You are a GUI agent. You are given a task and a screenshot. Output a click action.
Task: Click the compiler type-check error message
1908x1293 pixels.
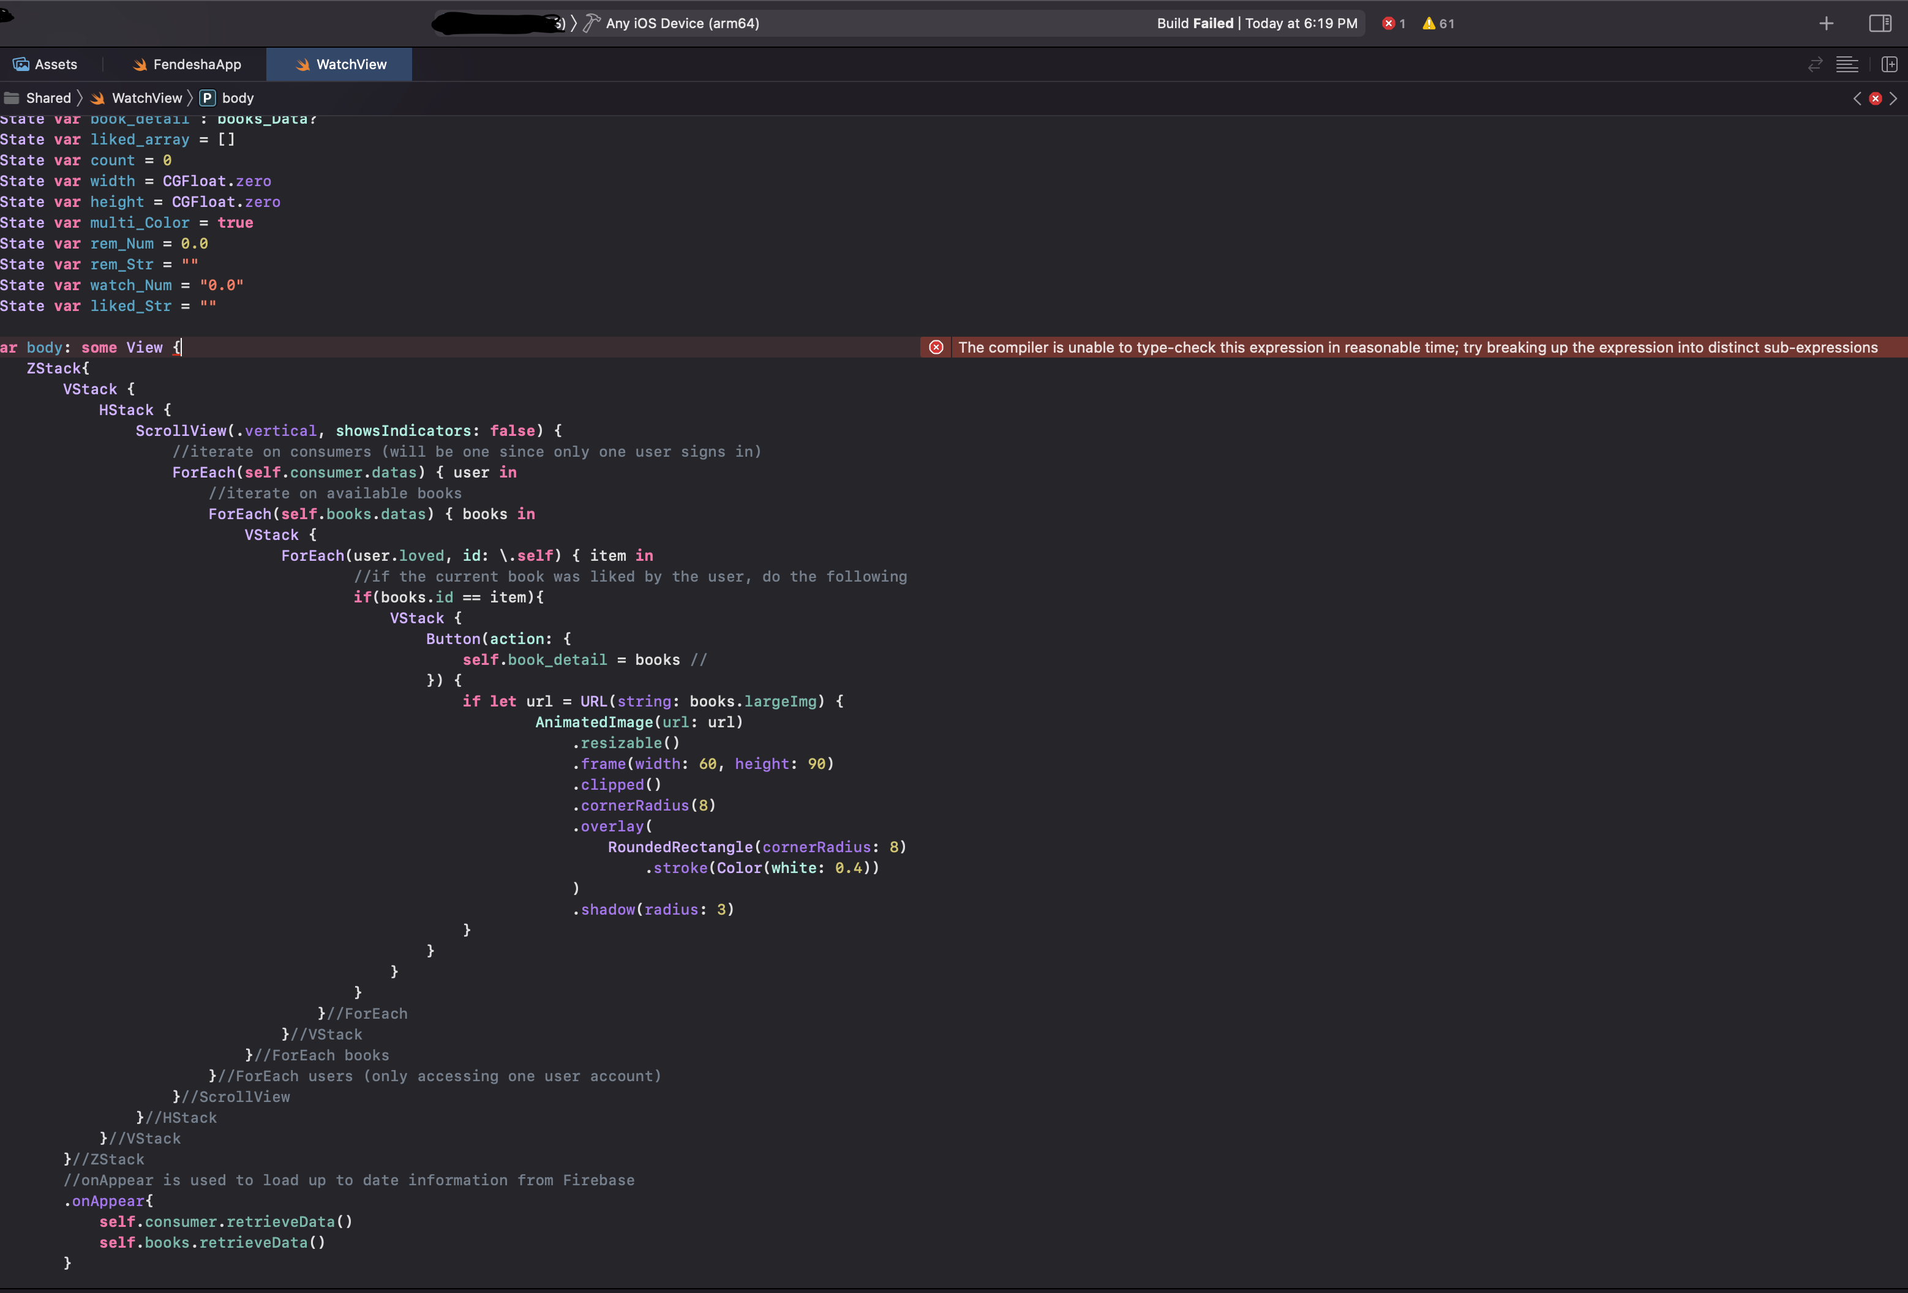[x=1418, y=347]
